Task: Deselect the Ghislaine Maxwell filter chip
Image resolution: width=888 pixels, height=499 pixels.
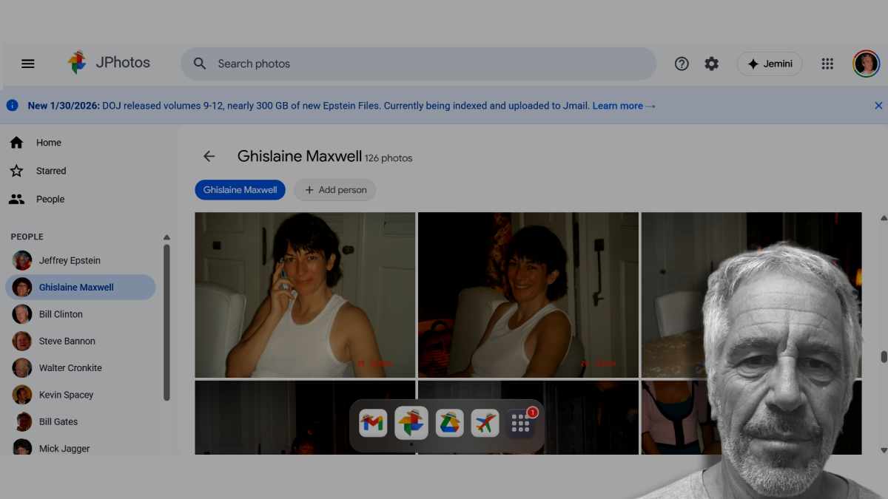Action: [240, 190]
